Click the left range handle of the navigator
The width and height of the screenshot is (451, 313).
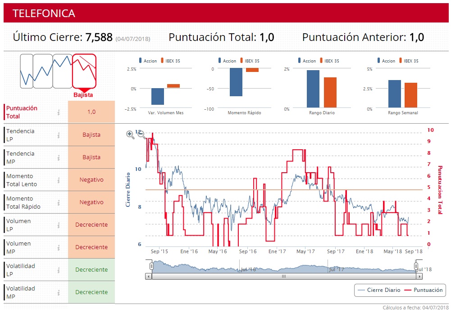pyautogui.click(x=151, y=267)
